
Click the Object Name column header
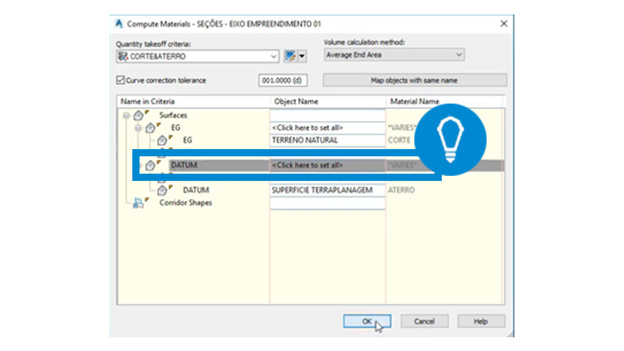[x=328, y=101]
